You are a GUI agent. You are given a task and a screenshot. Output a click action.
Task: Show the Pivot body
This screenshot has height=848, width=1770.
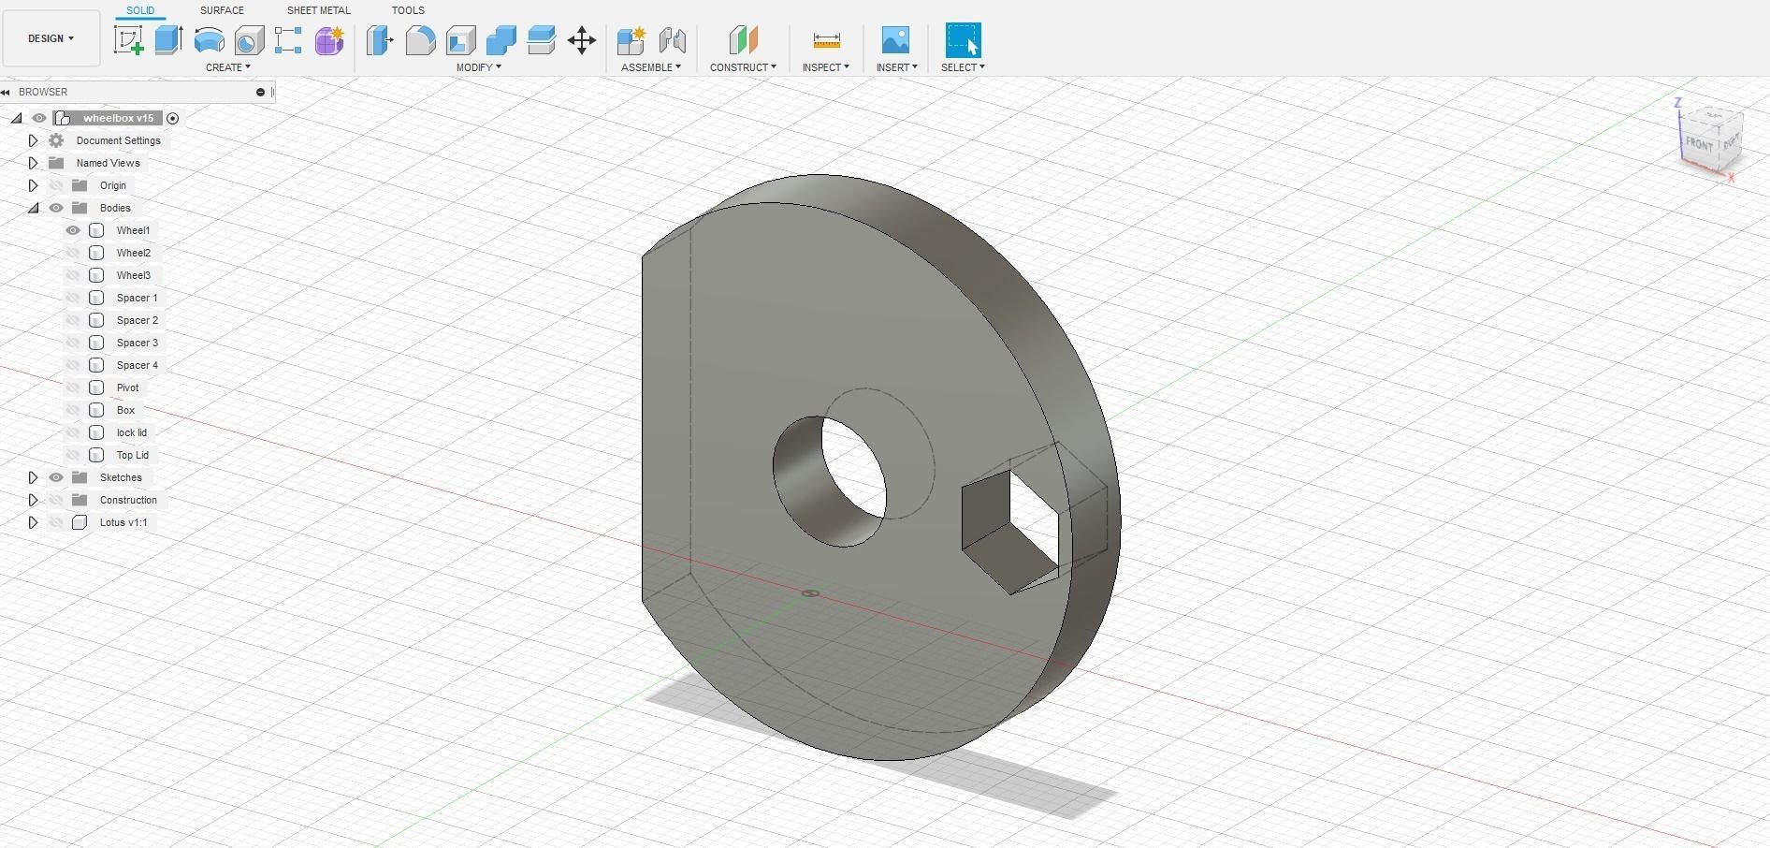tap(73, 387)
